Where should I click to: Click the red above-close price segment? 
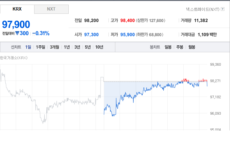tap(185, 80)
